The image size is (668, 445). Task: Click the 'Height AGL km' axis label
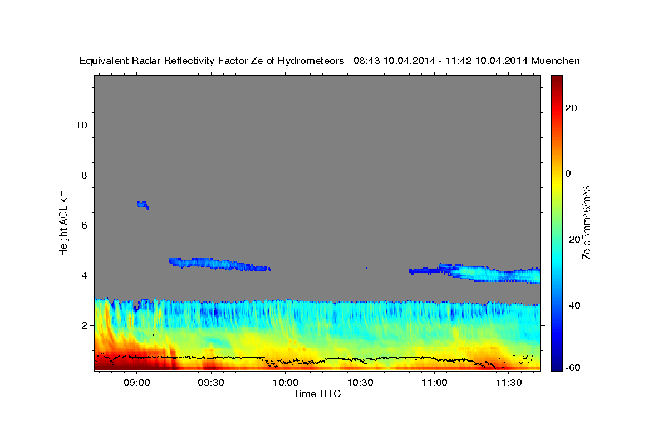[x=64, y=222]
